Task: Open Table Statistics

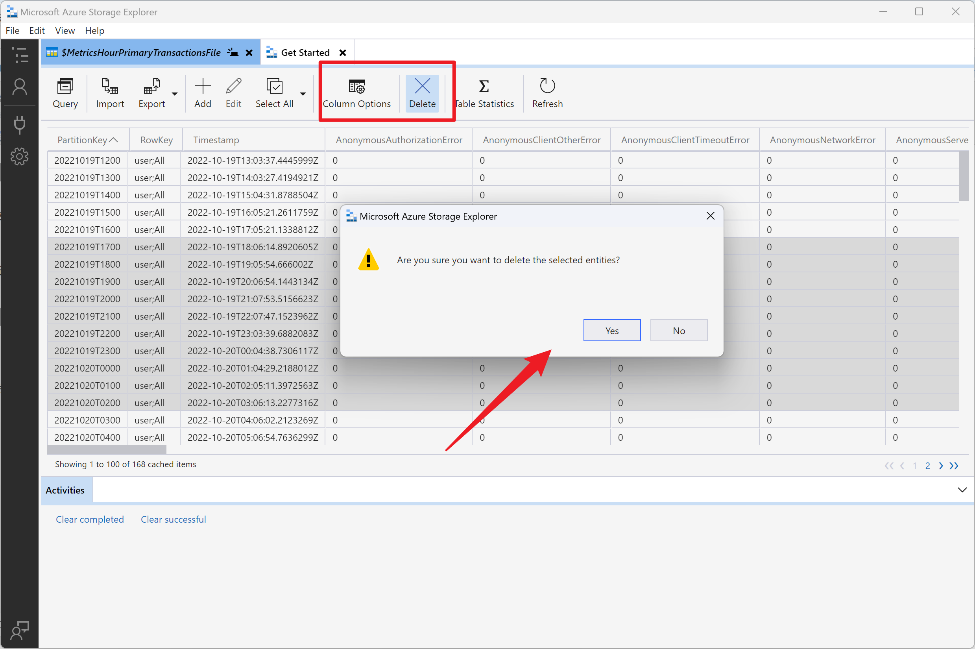Action: (x=484, y=93)
